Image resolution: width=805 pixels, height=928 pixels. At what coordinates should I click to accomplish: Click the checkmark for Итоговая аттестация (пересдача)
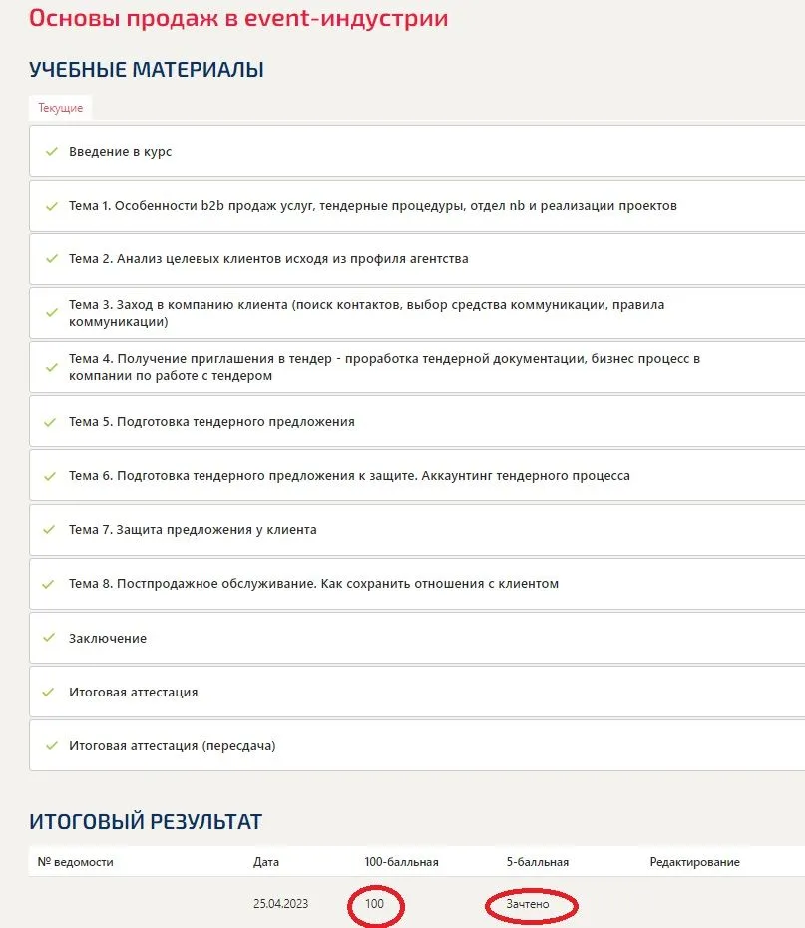[52, 745]
